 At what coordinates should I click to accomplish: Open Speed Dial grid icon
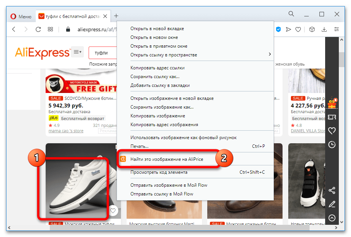pyautogui.click(x=50, y=29)
